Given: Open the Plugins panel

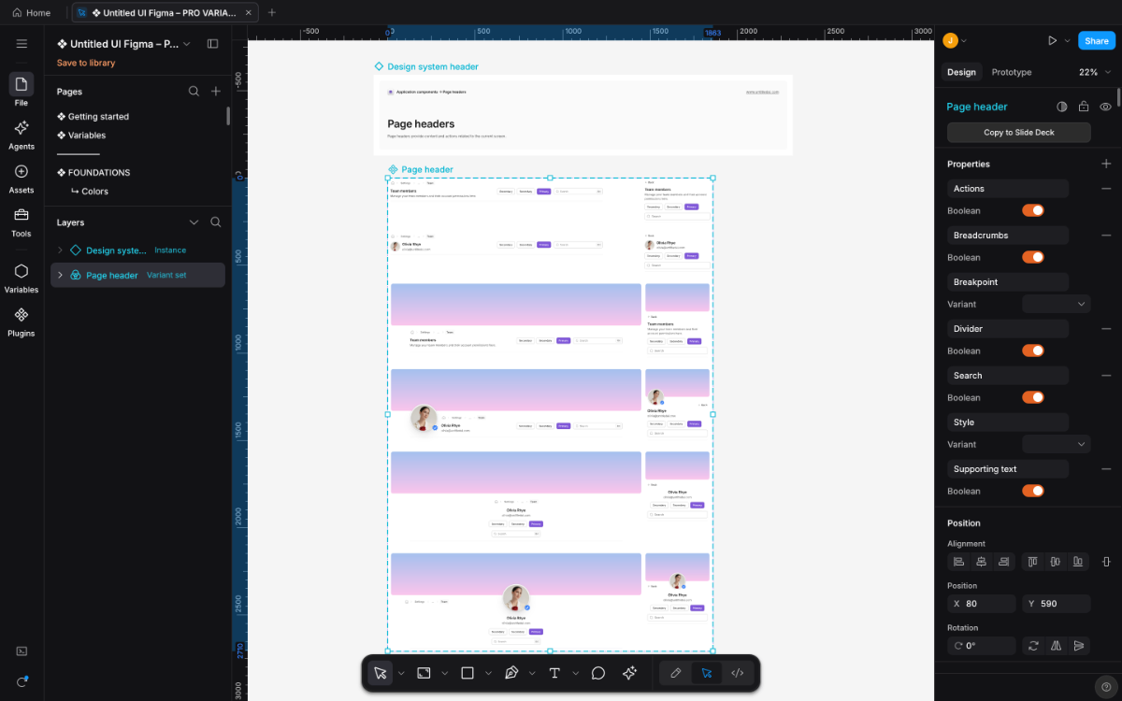Looking at the screenshot, I should [x=22, y=322].
